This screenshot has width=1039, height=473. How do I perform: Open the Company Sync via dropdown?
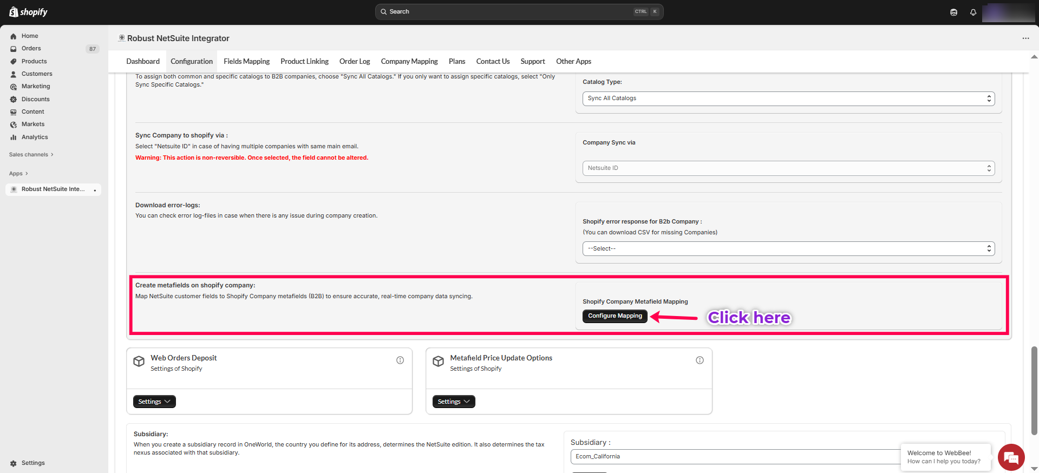coord(788,168)
